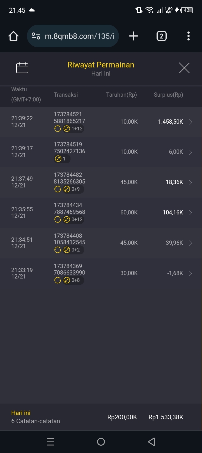The image size is (202, 453).
Task: Tap the Hari ini summary label
Action: click(x=21, y=413)
